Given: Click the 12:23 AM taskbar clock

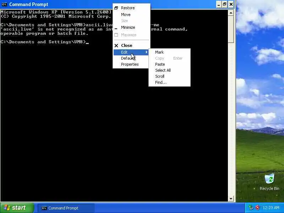Looking at the screenshot, I should pos(271,208).
